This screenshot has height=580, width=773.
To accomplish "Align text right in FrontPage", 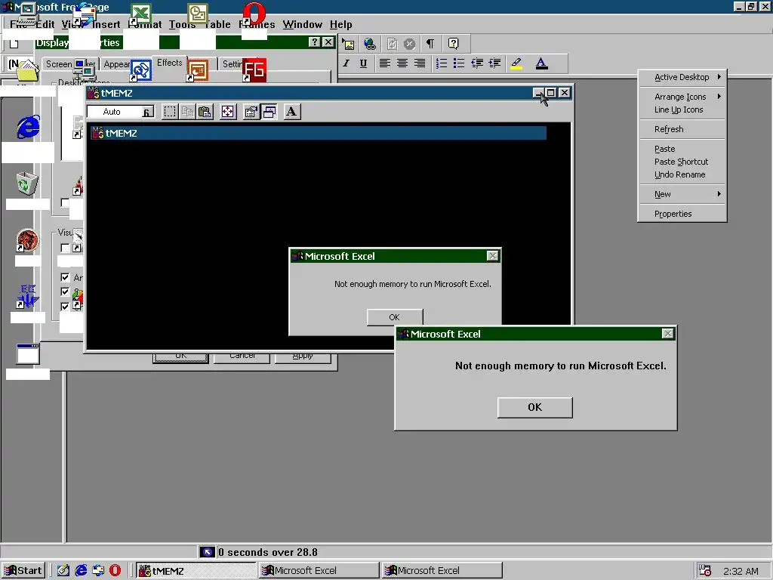I will point(420,63).
